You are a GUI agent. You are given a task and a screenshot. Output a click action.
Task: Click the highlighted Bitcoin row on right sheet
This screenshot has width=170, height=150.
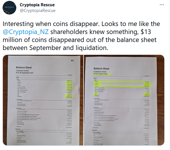tap(122, 82)
